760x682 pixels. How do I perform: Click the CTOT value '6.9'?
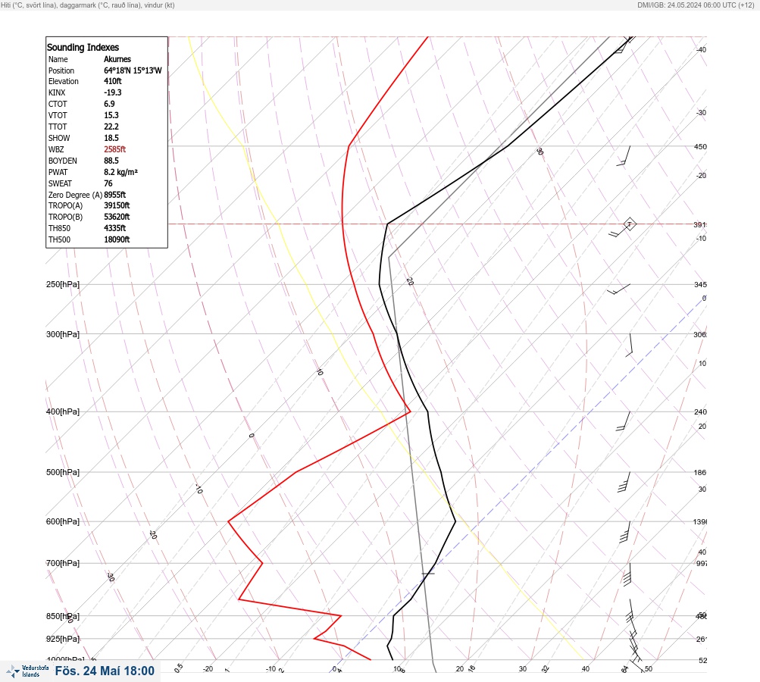(x=109, y=104)
